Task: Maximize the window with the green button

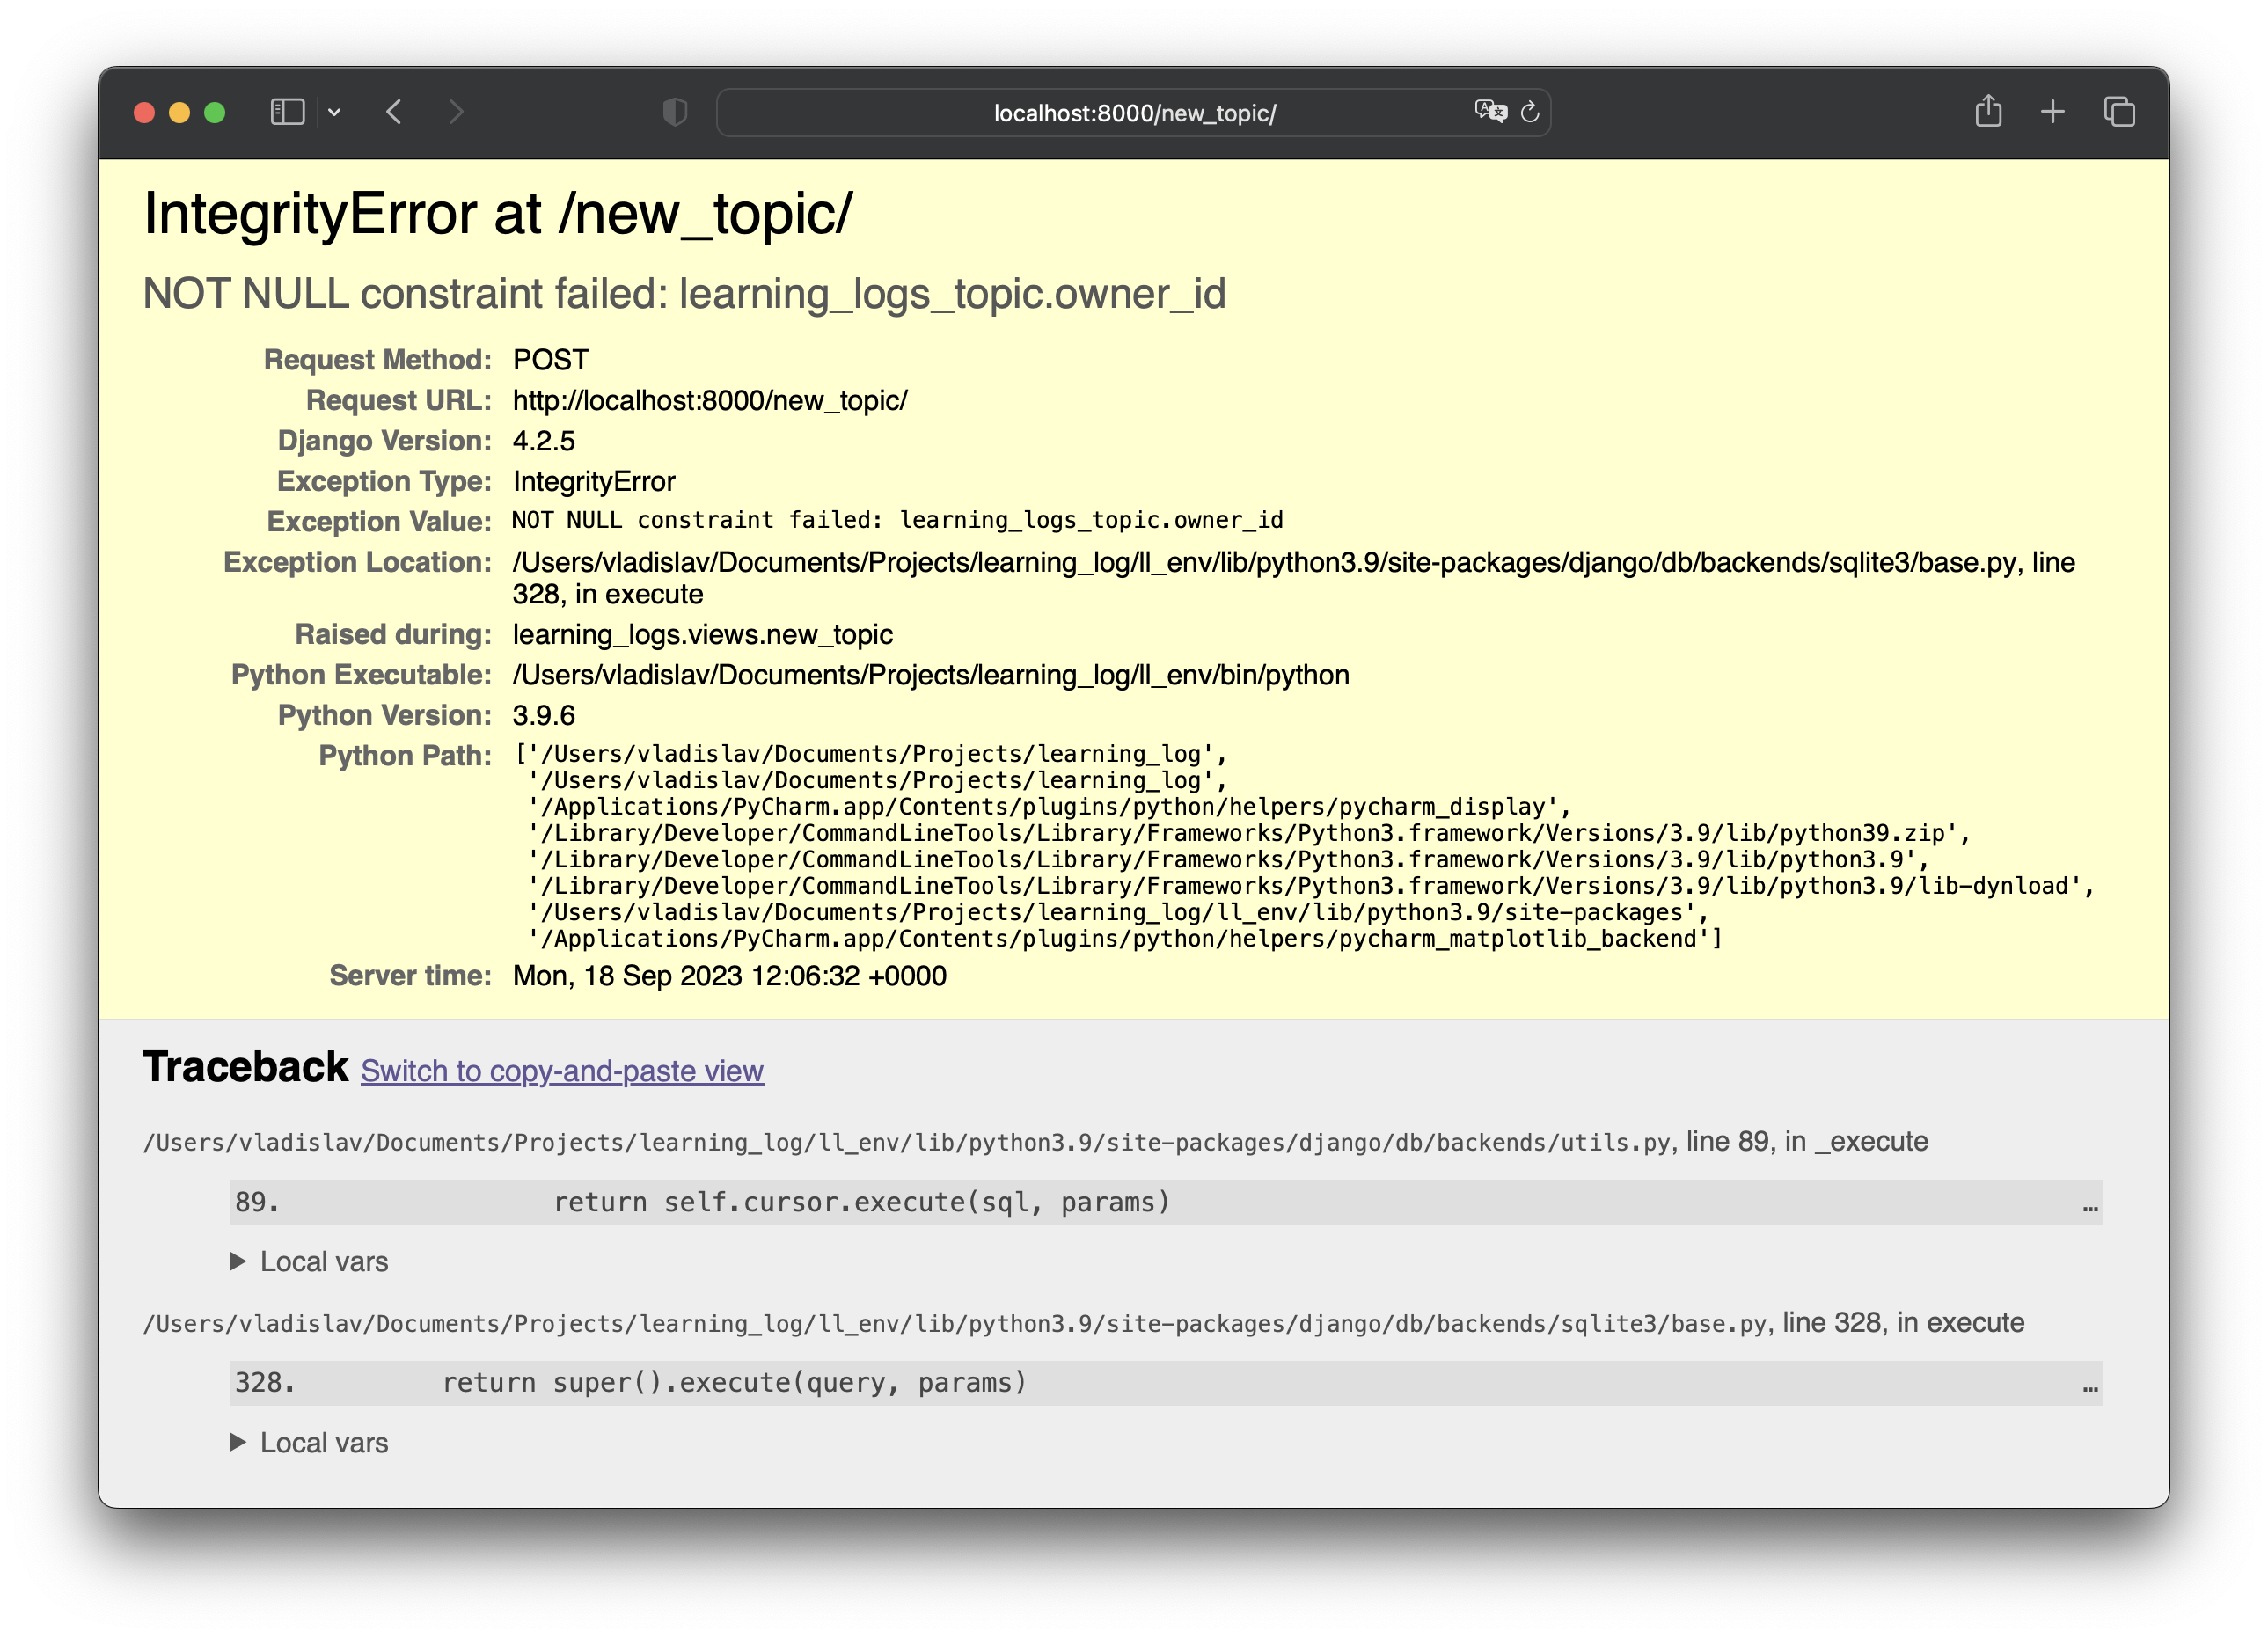Action: click(x=215, y=112)
